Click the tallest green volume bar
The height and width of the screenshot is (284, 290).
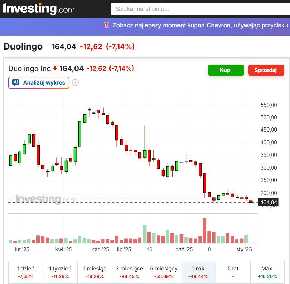click(x=144, y=234)
